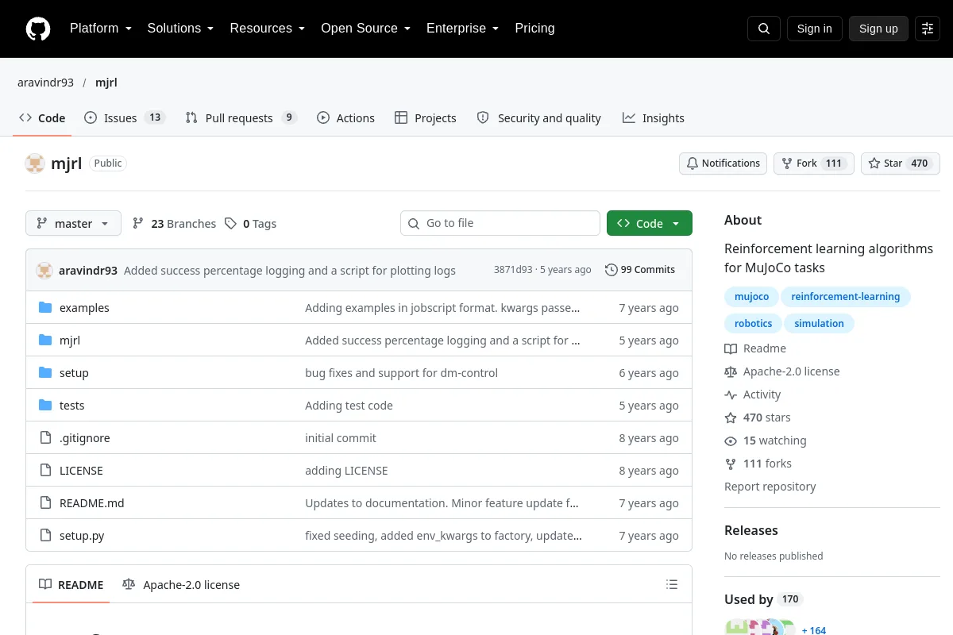Expand the Solutions menu

180,29
